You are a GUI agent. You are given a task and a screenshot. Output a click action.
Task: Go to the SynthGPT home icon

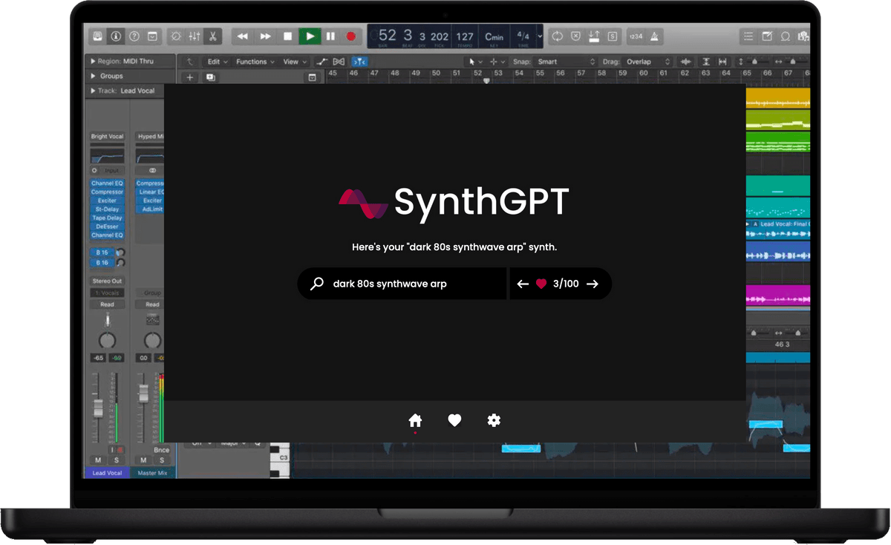[415, 420]
